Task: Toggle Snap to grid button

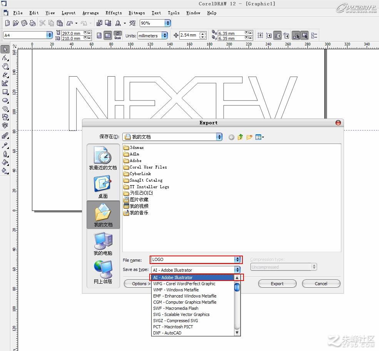Action: pos(260,35)
